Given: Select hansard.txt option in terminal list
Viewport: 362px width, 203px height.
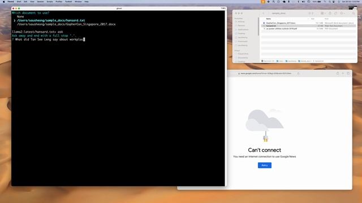Looking at the screenshot, I should 51,20.
